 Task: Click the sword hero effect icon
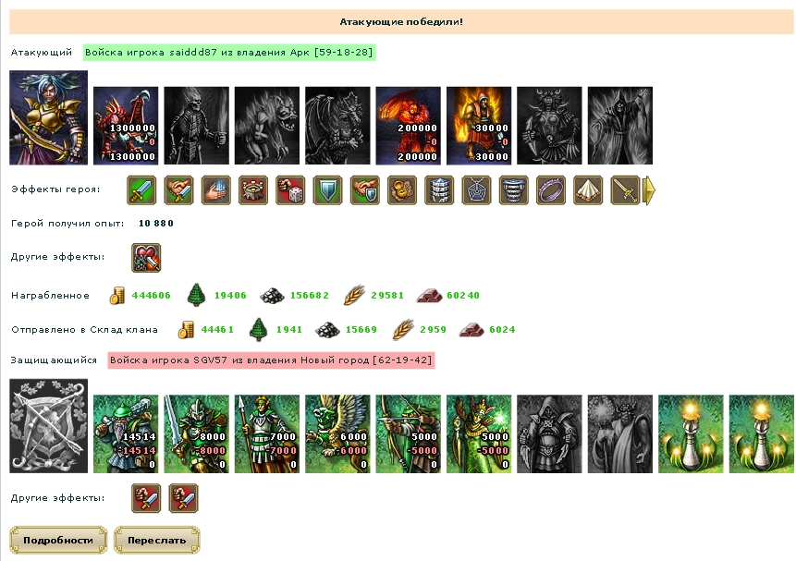[141, 190]
